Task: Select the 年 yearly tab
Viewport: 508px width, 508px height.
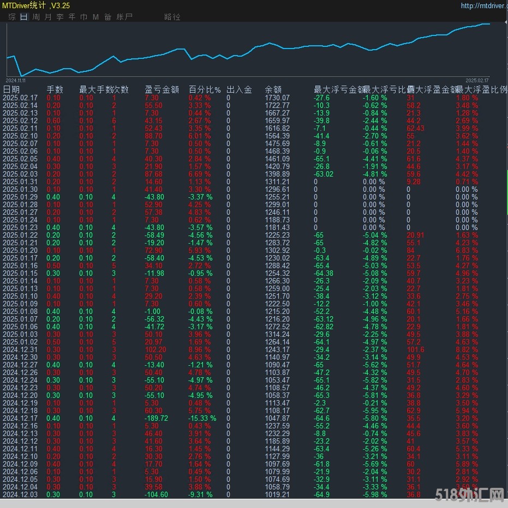Action: pos(72,17)
